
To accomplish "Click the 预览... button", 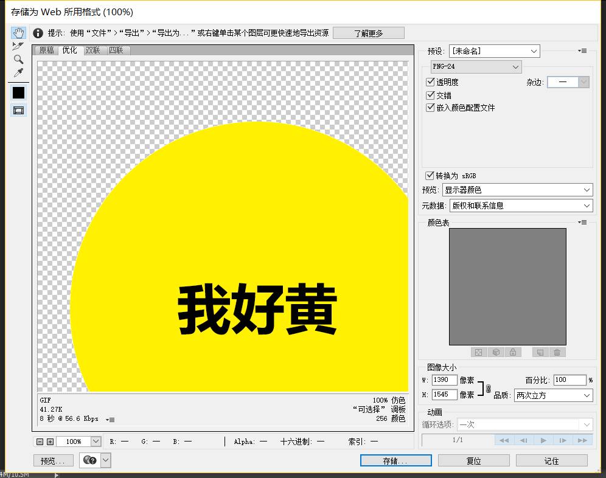I will tap(54, 460).
